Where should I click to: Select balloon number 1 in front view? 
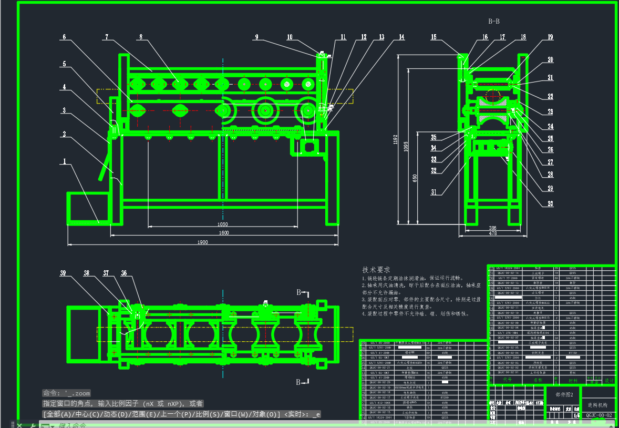pos(64,161)
